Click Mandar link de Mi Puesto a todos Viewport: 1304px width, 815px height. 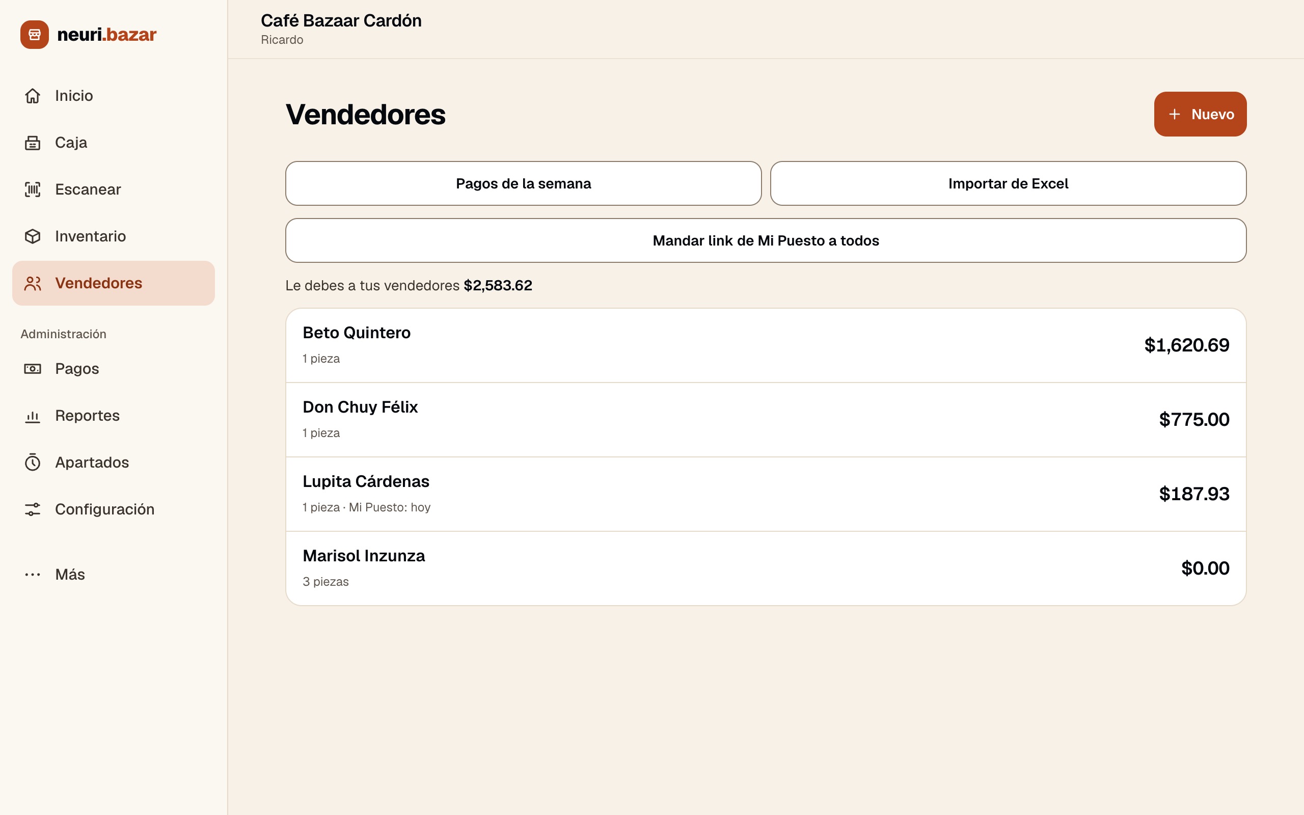pyautogui.click(x=766, y=240)
